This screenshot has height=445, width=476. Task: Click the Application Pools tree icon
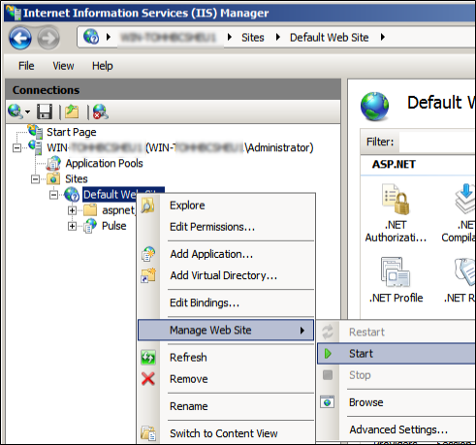[53, 163]
